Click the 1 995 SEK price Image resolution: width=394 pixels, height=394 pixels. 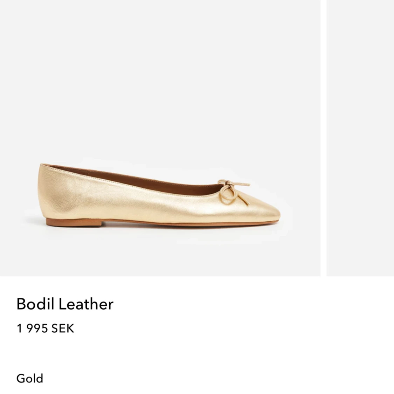point(45,329)
